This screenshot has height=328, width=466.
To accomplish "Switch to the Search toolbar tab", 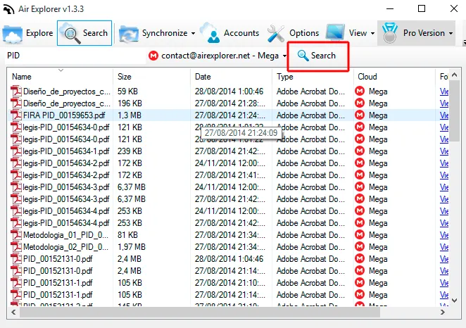I will point(84,33).
